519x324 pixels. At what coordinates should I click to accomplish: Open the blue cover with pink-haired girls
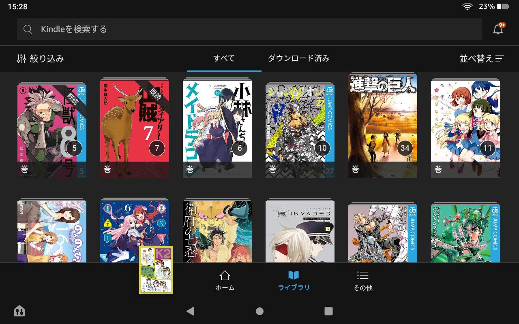click(x=135, y=230)
